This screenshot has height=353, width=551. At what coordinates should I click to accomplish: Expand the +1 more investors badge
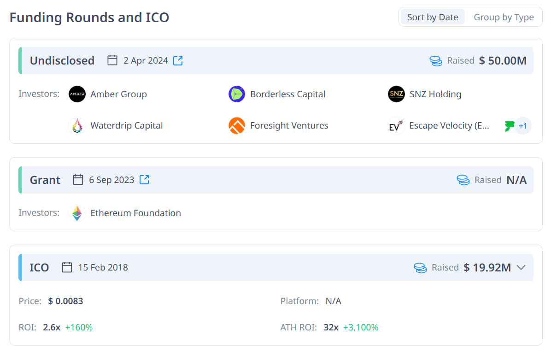pyautogui.click(x=523, y=125)
